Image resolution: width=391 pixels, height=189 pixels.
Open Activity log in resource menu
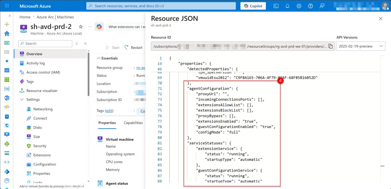(x=35, y=63)
